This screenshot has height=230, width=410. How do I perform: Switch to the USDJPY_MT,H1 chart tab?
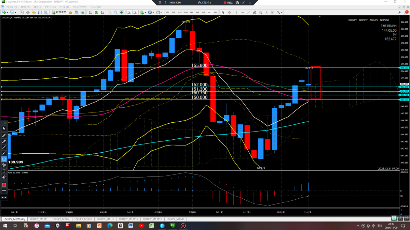106,219
